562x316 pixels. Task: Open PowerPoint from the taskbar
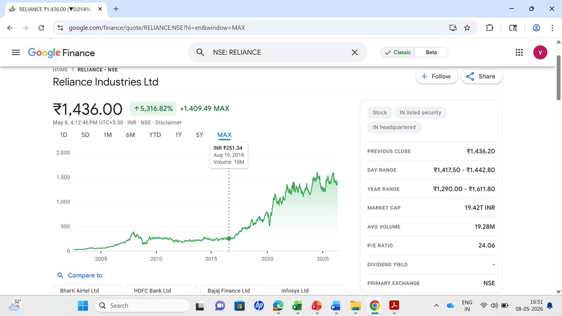point(316,306)
